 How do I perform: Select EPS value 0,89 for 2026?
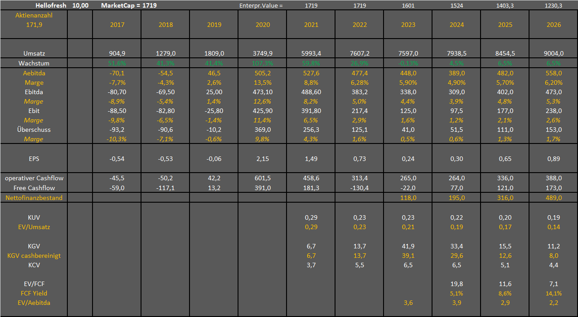[554, 159]
